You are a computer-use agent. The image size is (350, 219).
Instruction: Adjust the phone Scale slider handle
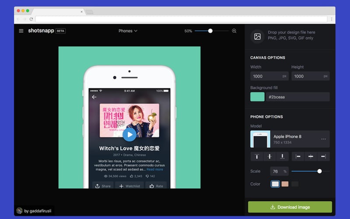click(x=319, y=171)
